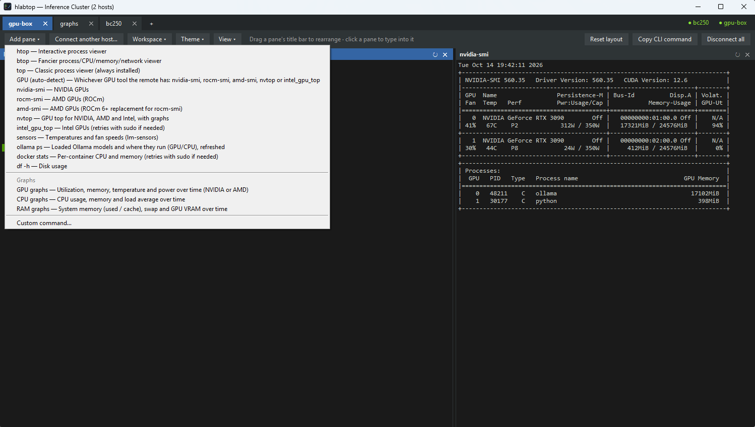
Task: Add a new tab with plus
Action: 151,24
